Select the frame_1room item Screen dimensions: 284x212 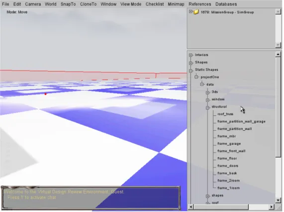(x=229, y=188)
